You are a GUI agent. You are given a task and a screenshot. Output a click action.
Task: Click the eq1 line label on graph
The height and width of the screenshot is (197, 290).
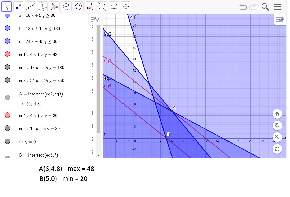(x=107, y=60)
